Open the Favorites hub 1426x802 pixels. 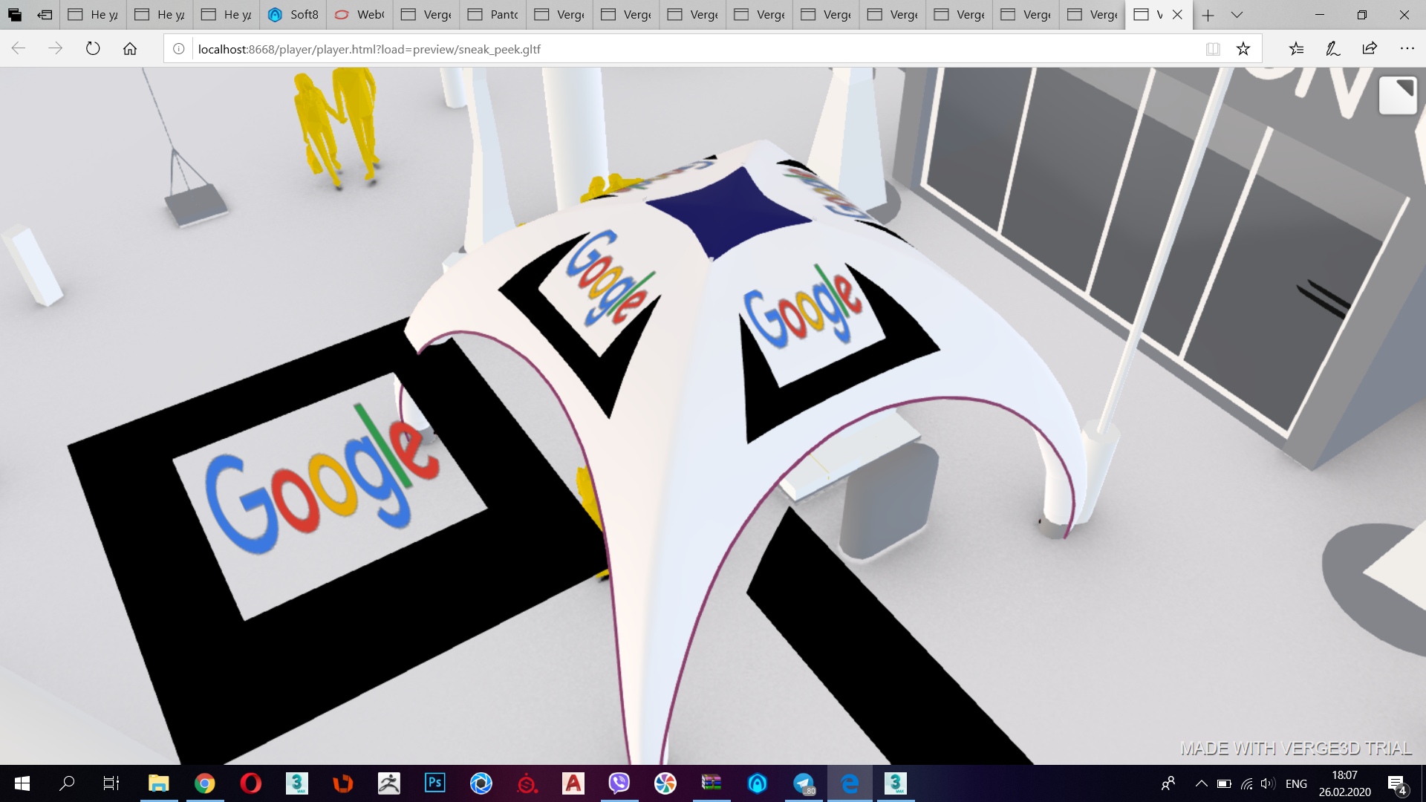[1296, 49]
